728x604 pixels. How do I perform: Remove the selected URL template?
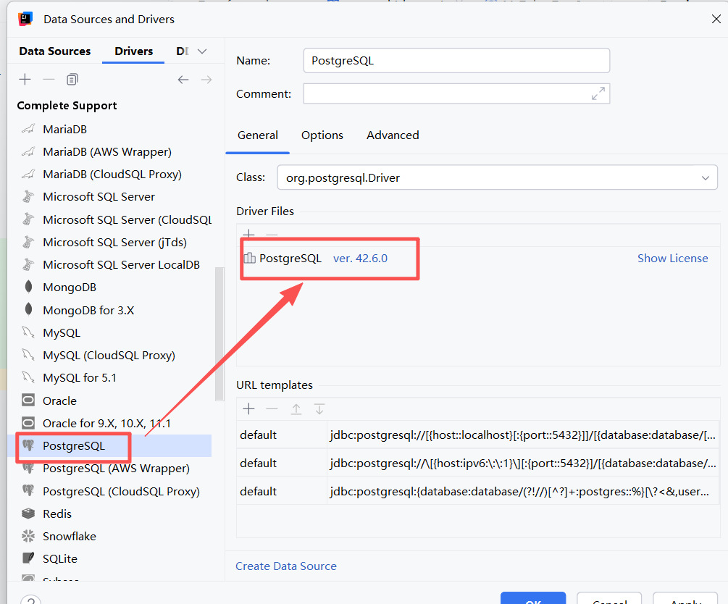coord(272,409)
